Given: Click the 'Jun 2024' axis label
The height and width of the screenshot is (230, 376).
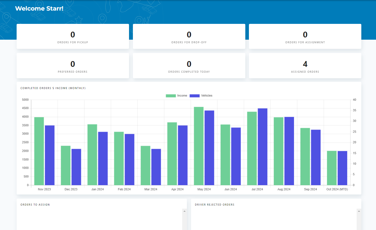Looking at the screenshot, I should 230,189.
